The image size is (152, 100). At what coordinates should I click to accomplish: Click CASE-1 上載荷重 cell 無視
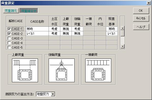pyautogui.click(x=66, y=29)
